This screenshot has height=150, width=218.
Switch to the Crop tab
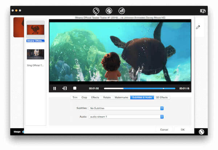tap(84, 97)
